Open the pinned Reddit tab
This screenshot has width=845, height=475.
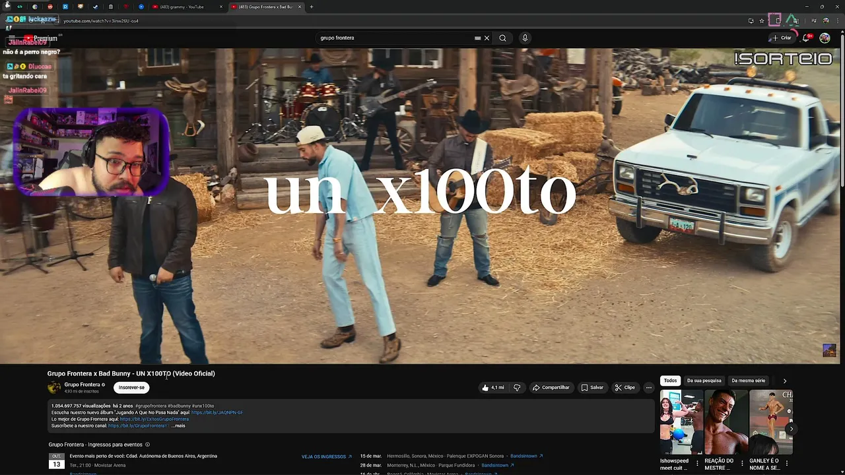(x=50, y=7)
